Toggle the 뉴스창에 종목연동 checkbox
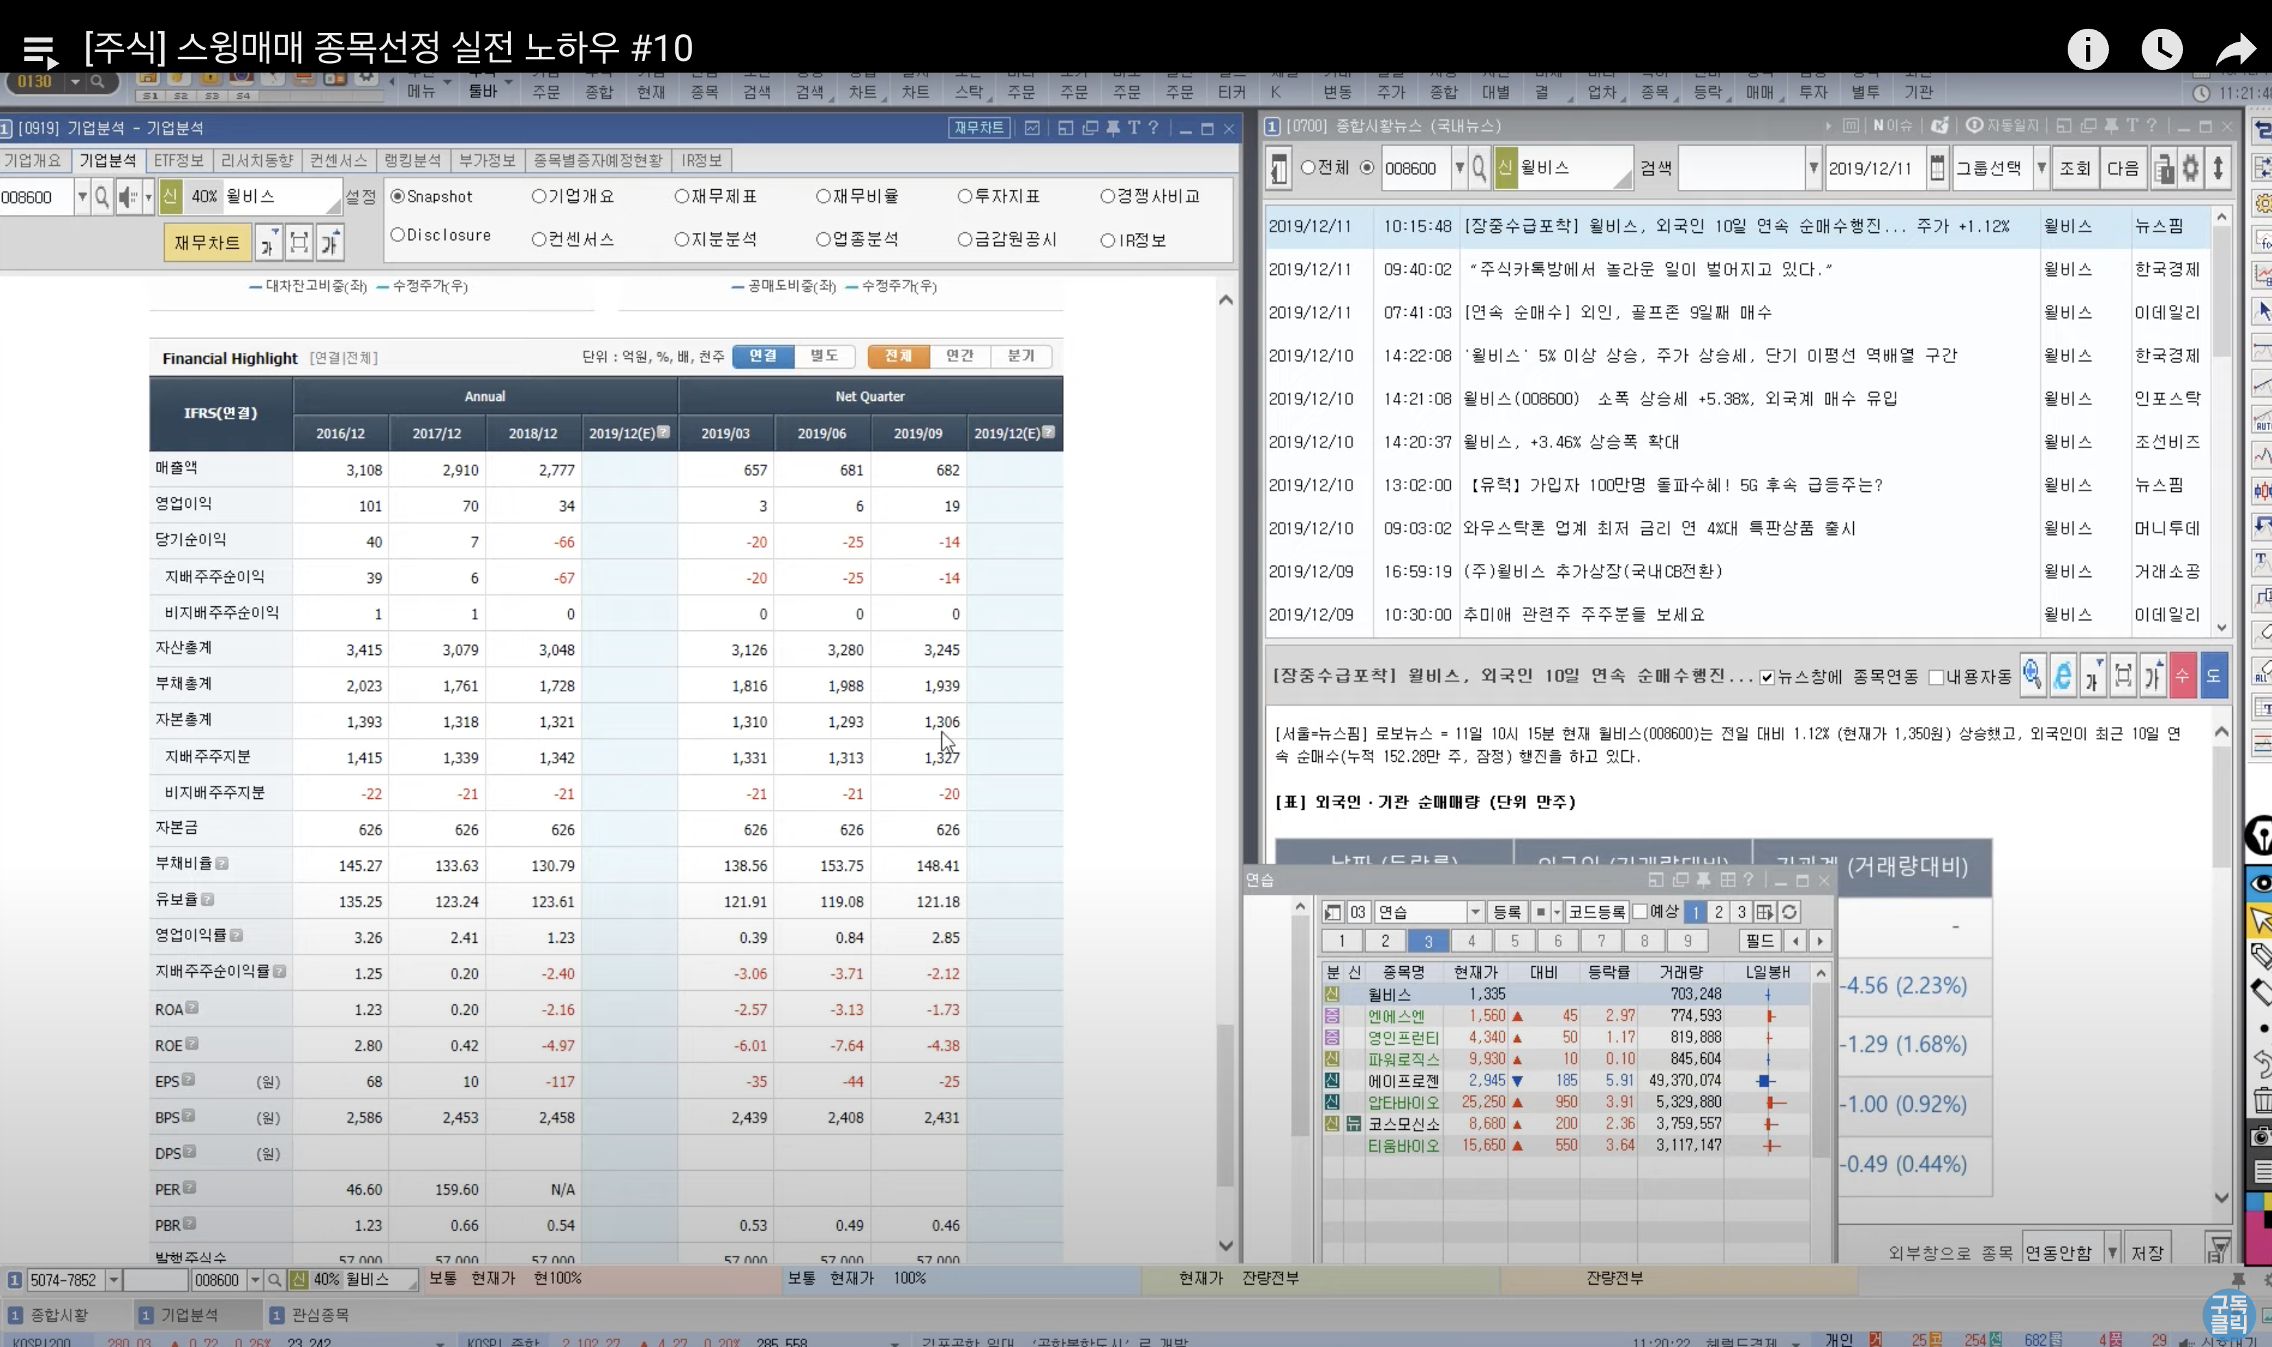Image resolution: width=2272 pixels, height=1347 pixels. [1766, 677]
